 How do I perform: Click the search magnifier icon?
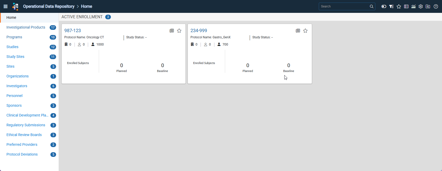[x=372, y=6]
